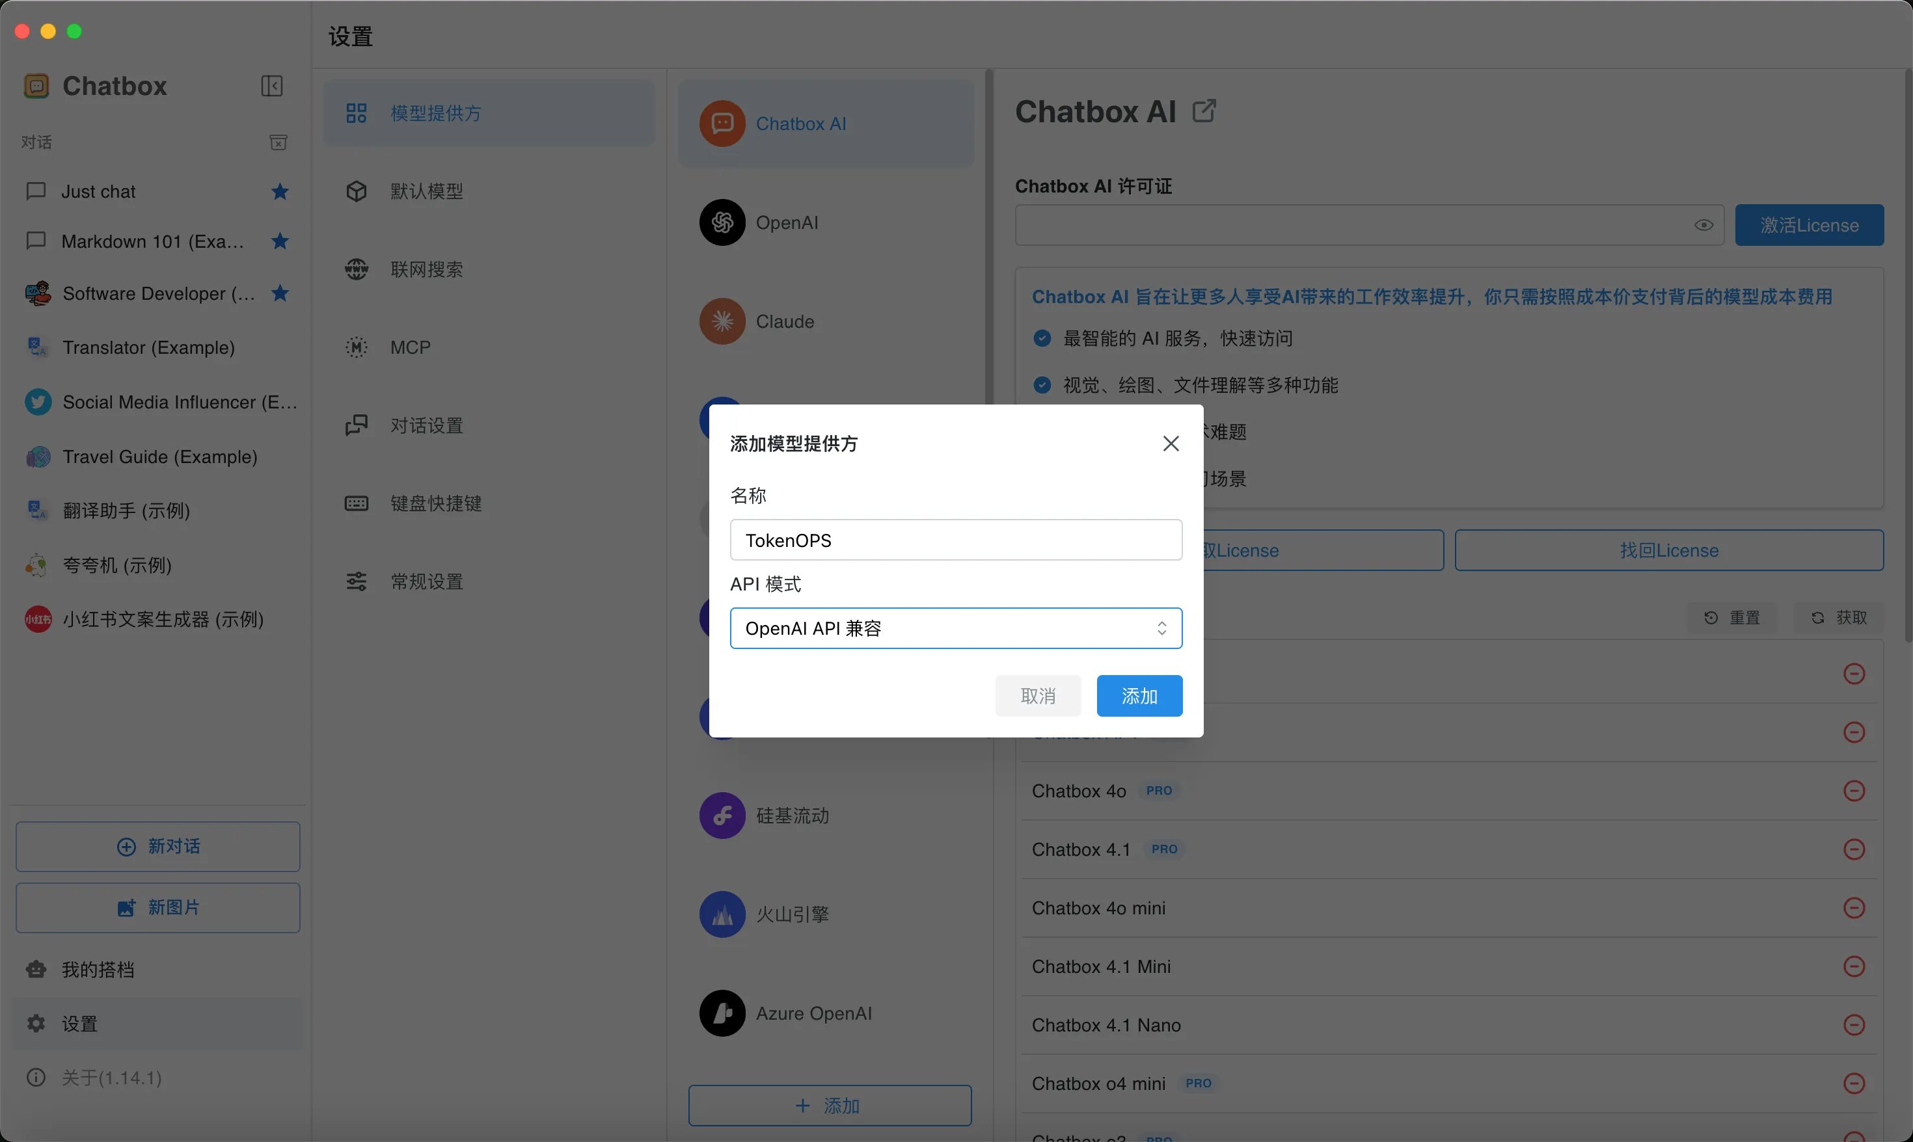Image resolution: width=1913 pixels, height=1142 pixels.
Task: Remove the Chatbox 4o model
Action: pos(1854,790)
